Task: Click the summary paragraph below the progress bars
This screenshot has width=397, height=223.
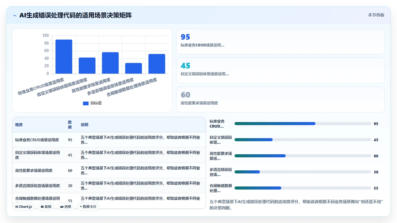Action: click(x=297, y=205)
